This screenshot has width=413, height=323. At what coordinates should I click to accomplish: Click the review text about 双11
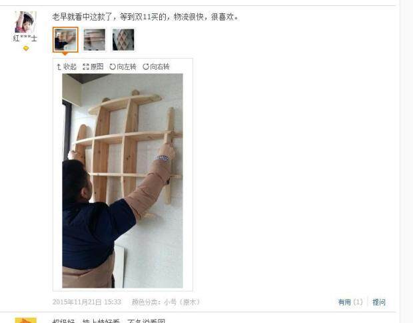click(x=146, y=17)
